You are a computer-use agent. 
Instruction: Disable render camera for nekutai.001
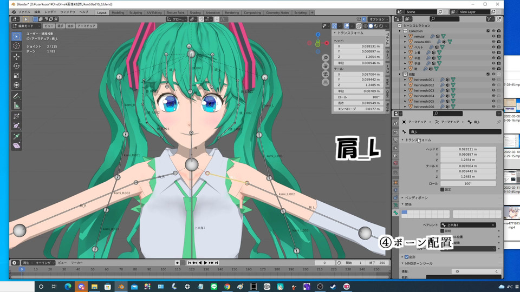point(499,42)
